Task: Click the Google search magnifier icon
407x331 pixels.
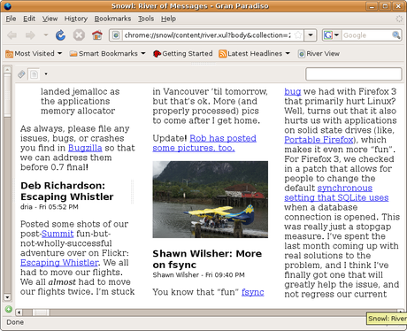Action: (x=395, y=35)
